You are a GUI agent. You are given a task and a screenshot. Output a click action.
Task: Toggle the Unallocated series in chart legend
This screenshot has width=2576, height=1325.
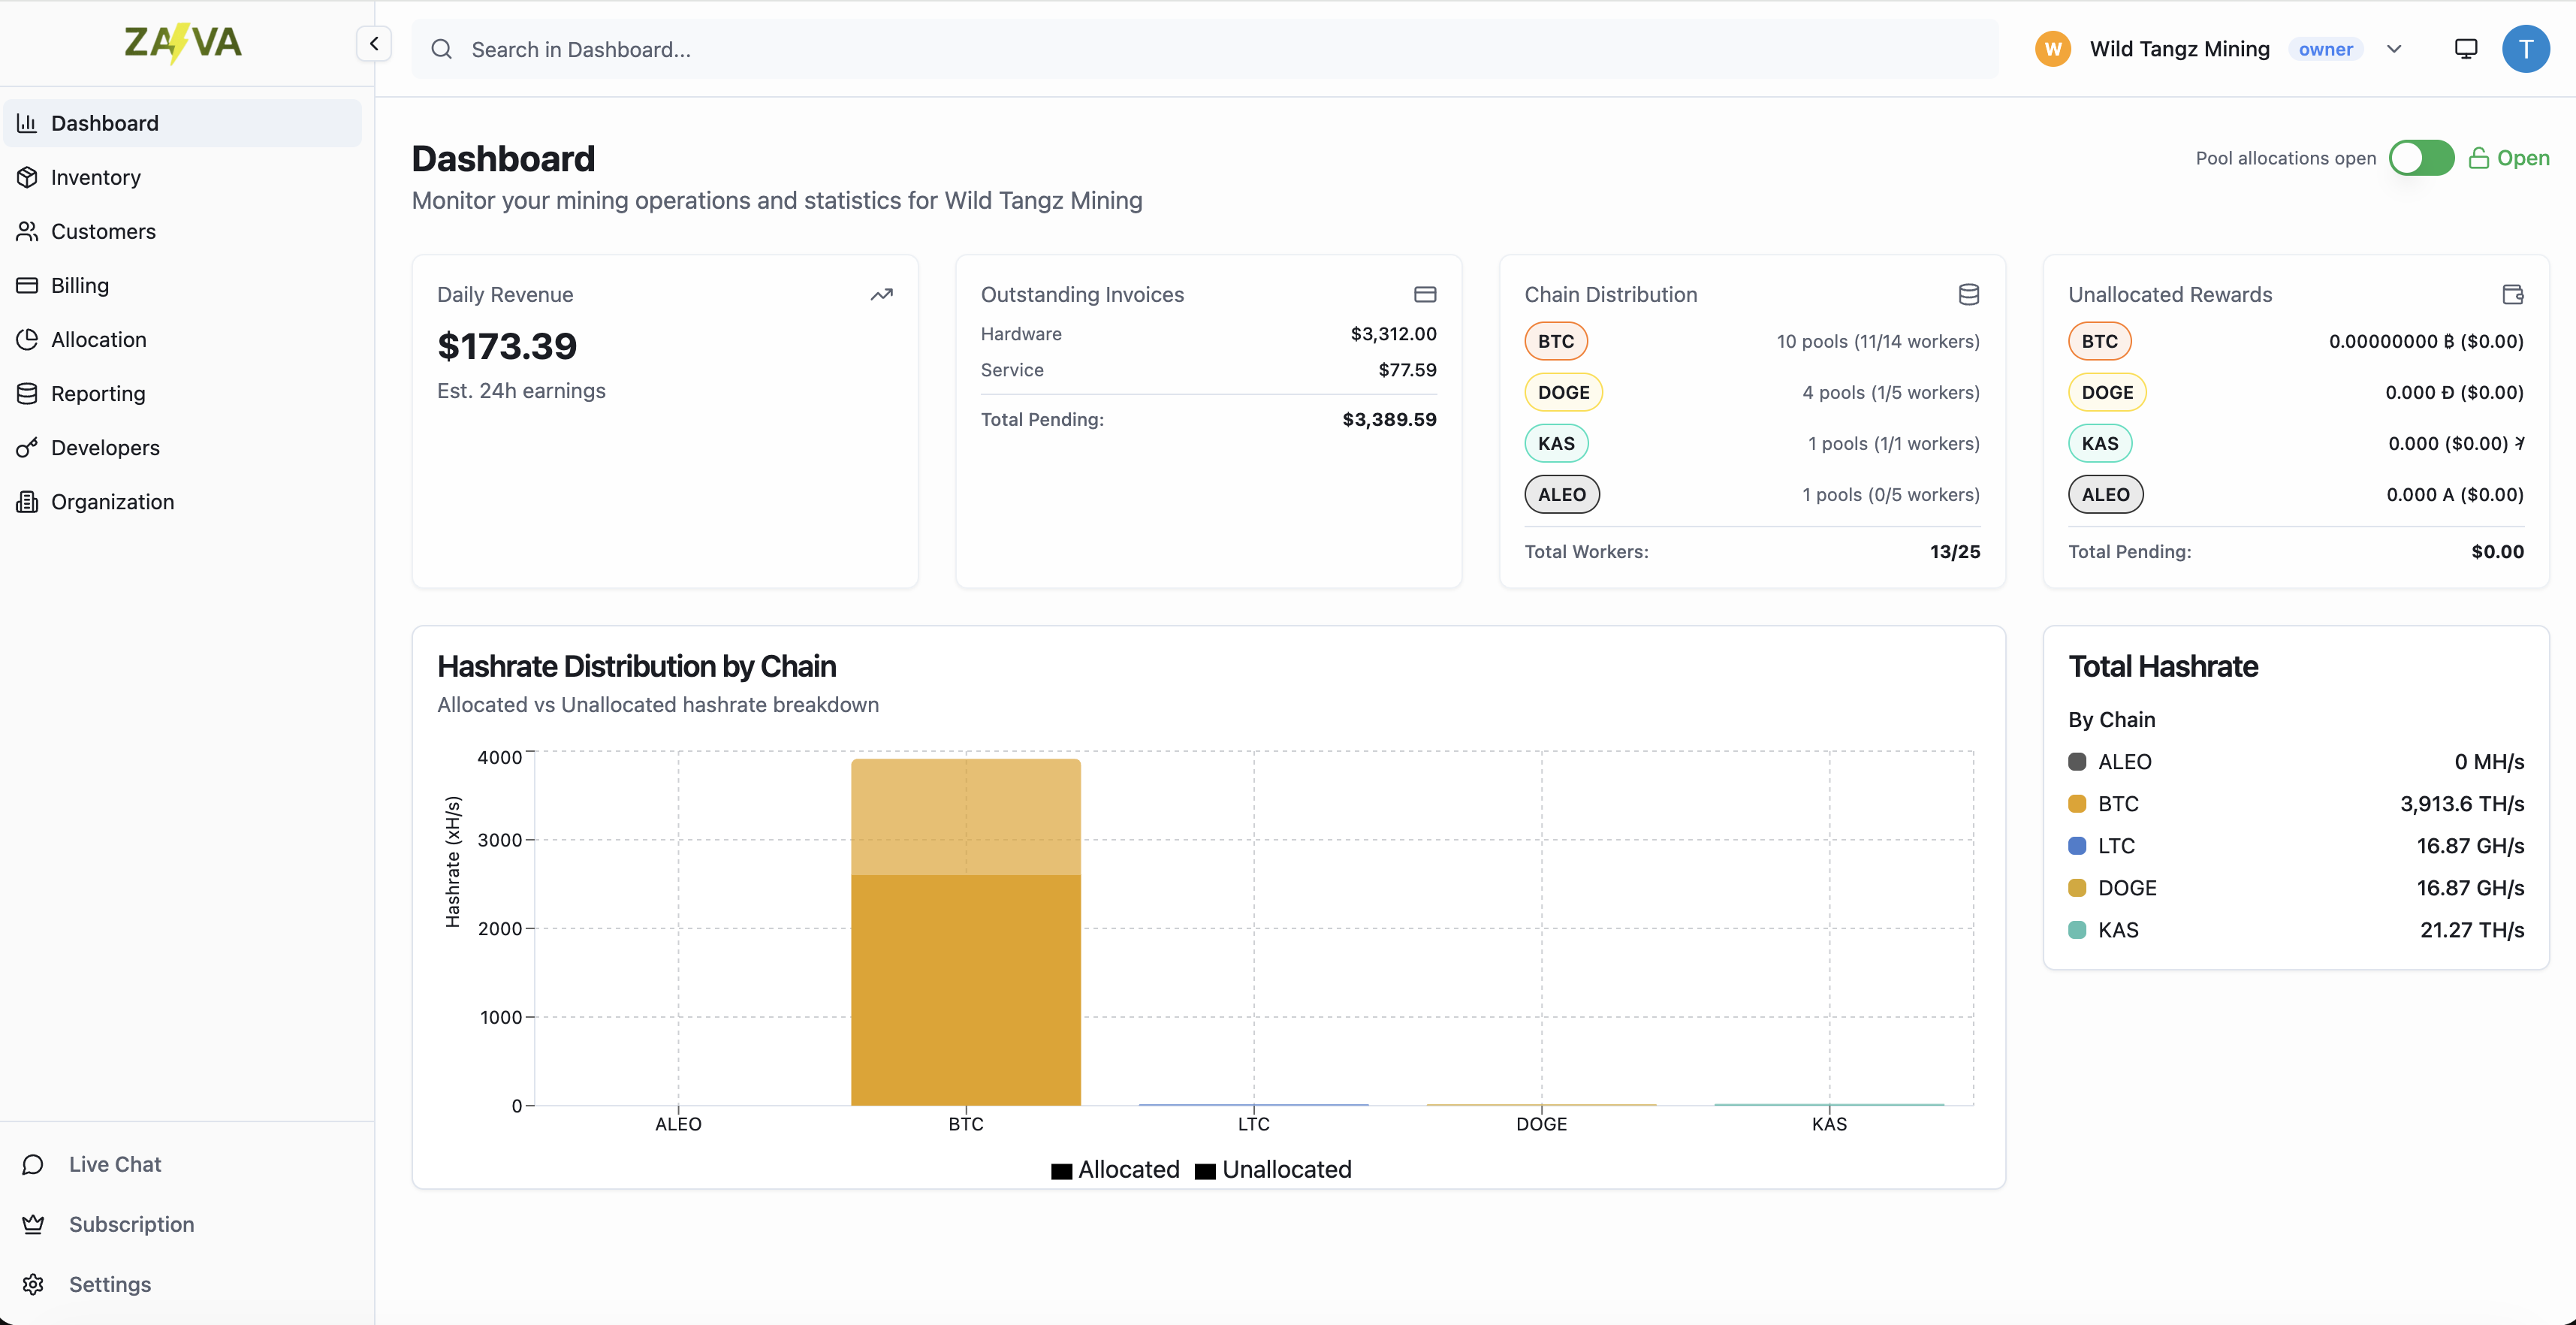point(1272,1169)
